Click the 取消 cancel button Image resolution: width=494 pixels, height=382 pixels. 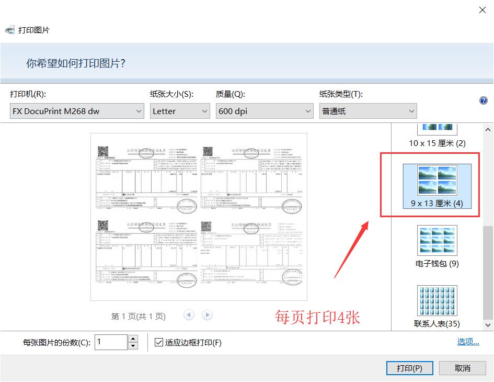tap(462, 368)
